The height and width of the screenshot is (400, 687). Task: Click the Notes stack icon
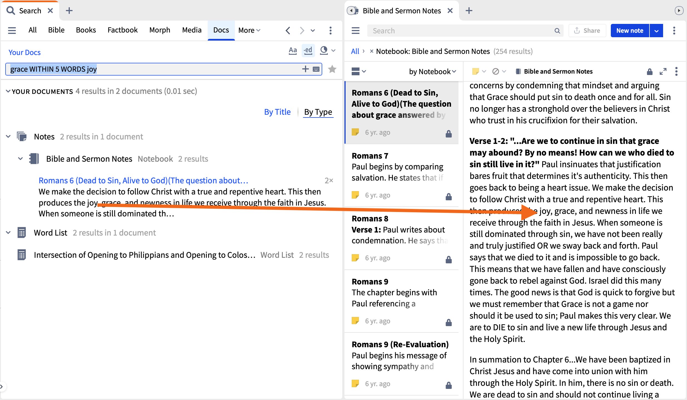coord(22,136)
